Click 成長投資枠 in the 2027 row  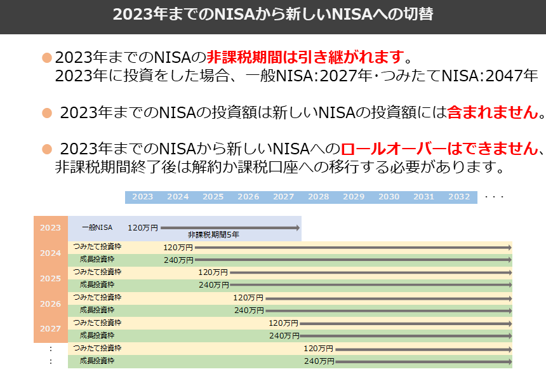[97, 335]
